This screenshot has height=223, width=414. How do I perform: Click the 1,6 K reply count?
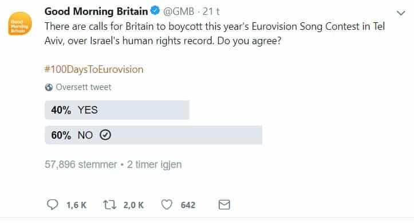click(76, 205)
